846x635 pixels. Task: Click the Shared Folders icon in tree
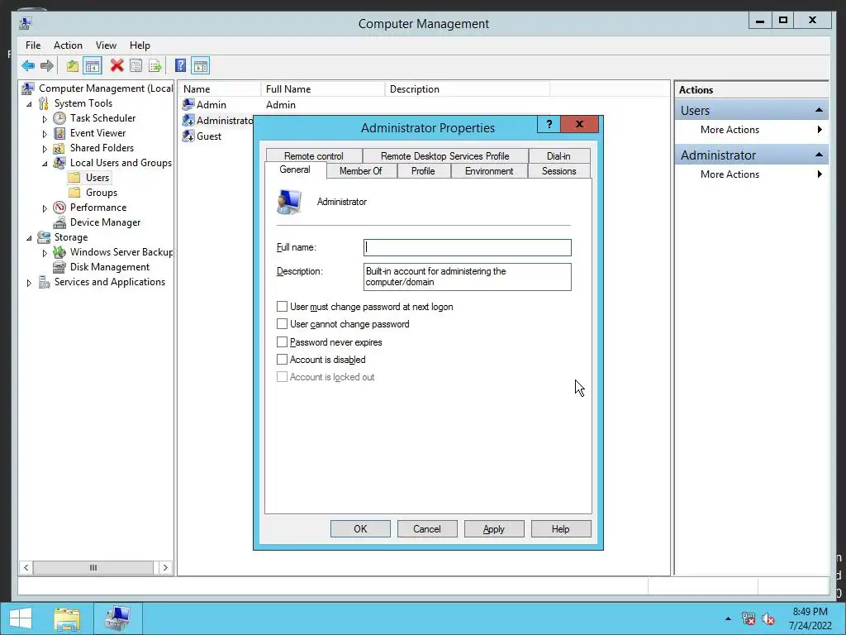(x=59, y=148)
